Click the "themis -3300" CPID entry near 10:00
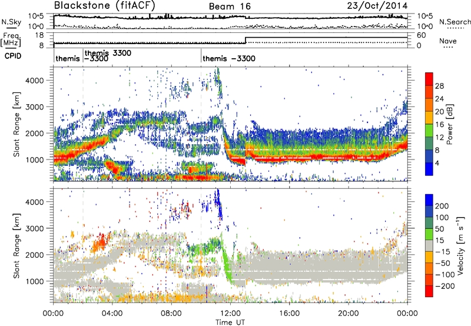Screen dimensions: 471x326 point(229,58)
